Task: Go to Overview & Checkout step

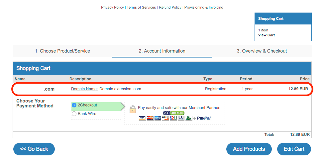Action: click(x=262, y=51)
